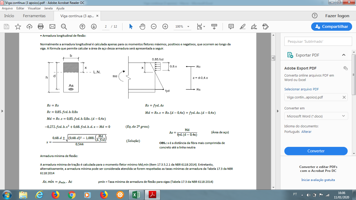Click the Alterar language link
Viewport: 356px width, 200px height.
click(306, 132)
